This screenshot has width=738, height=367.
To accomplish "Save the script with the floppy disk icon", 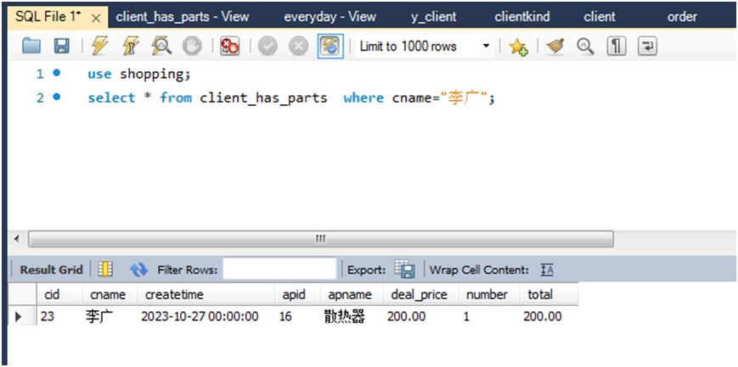I will coord(62,46).
